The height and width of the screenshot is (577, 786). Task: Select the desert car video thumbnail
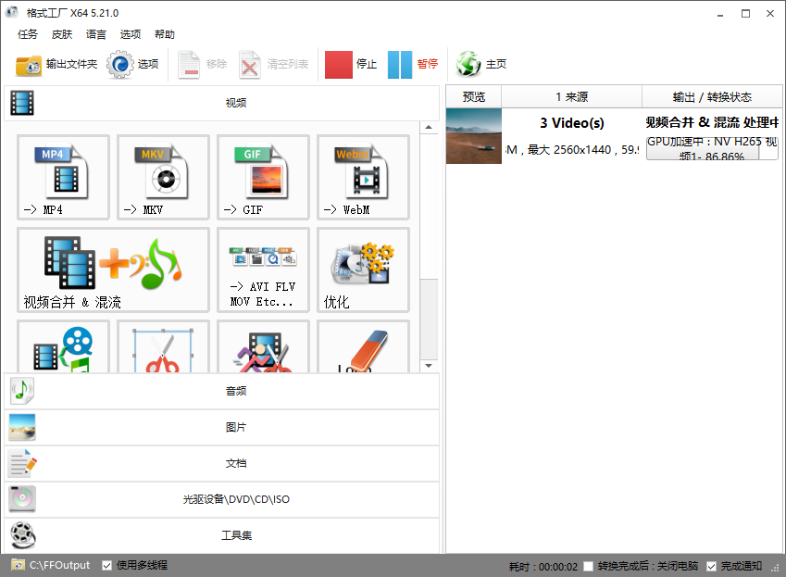pyautogui.click(x=474, y=136)
